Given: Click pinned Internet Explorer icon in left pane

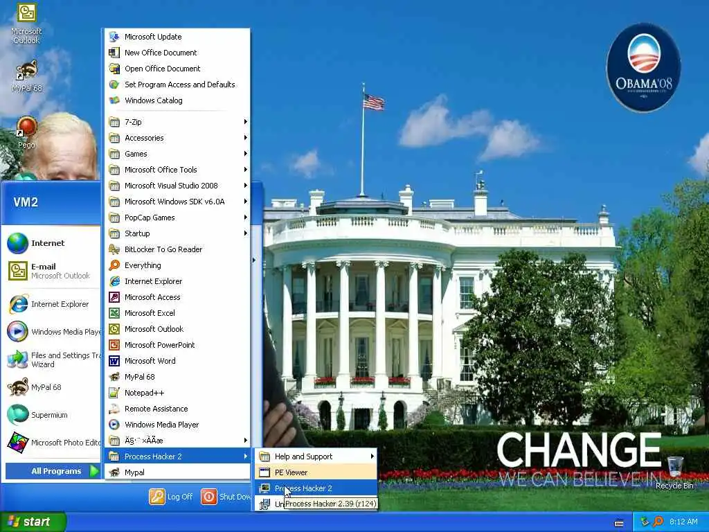Looking at the screenshot, I should coord(17,304).
